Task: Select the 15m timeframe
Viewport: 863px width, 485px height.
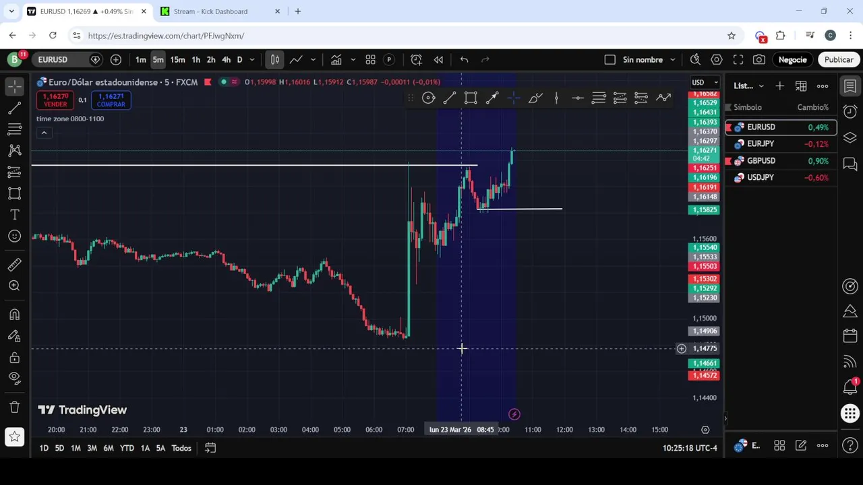Action: [177, 60]
